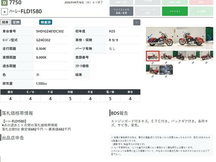This screenshot has width=216, height=162.
Task: Click the F足 score column header
Action: pyautogui.click(x=50, y=92)
